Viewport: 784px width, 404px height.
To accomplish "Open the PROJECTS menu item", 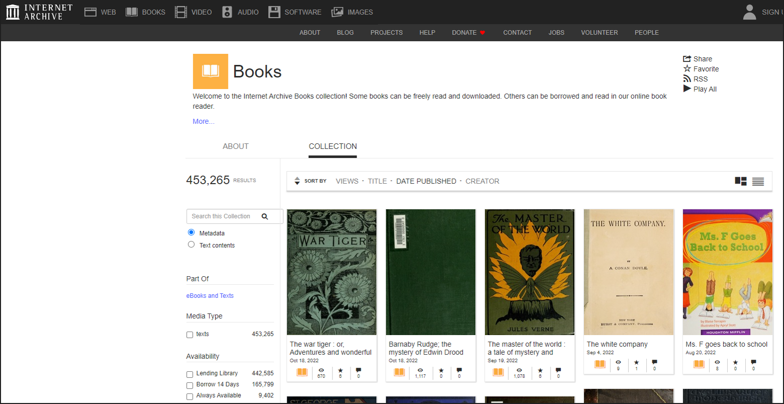I will click(387, 33).
